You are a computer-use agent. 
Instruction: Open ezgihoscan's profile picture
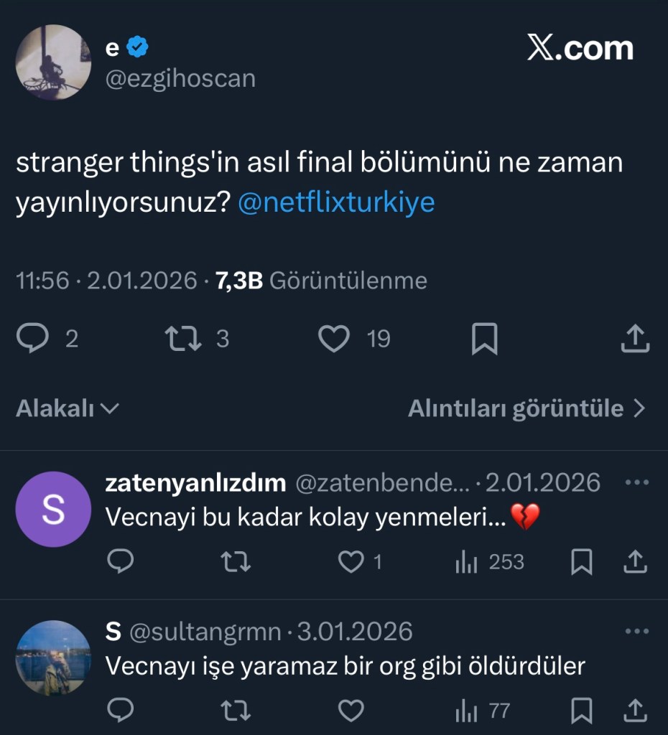pos(53,62)
